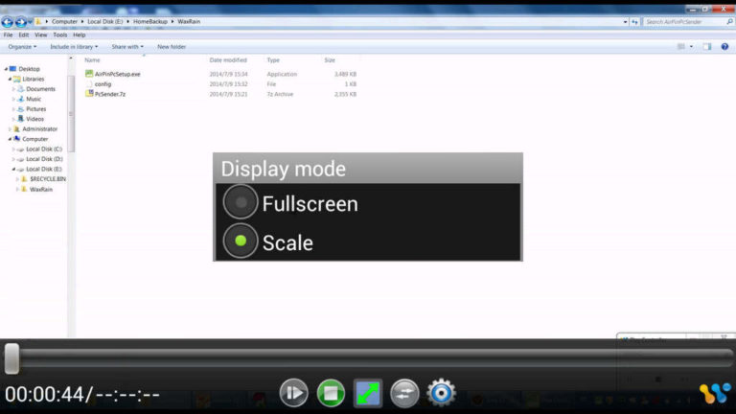Click the New folder button
Image resolution: width=736 pixels, height=414 pixels.
coord(172,46)
